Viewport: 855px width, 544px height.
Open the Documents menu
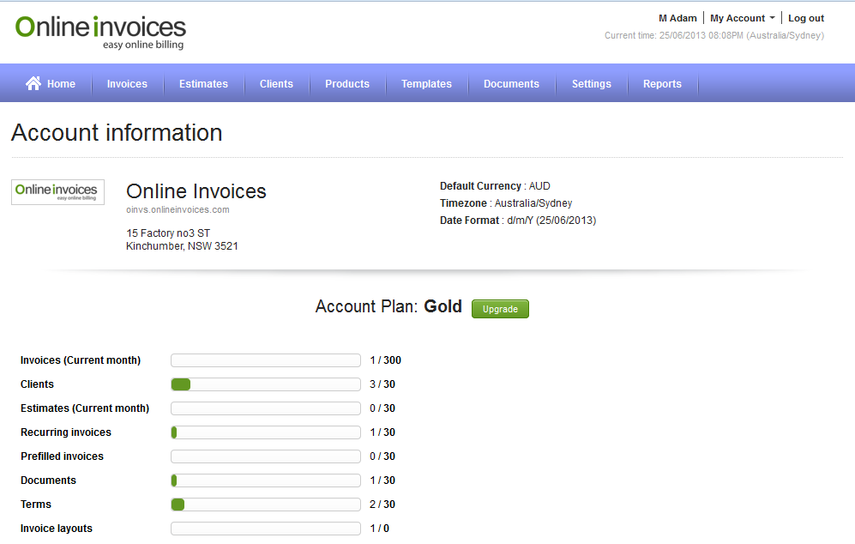[x=511, y=84]
